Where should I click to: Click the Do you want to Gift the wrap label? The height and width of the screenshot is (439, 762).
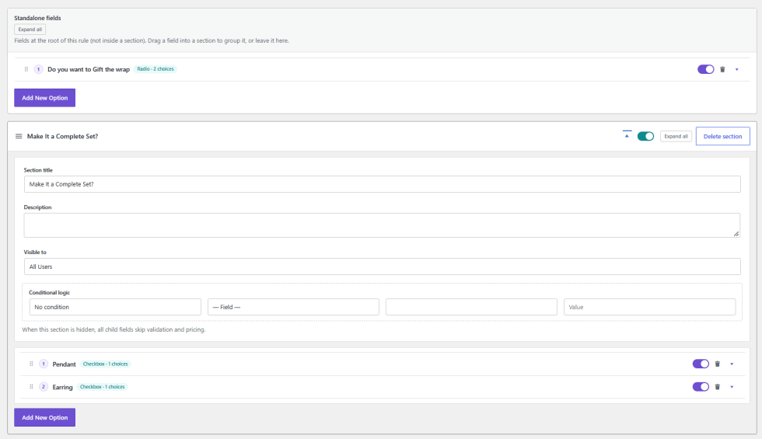click(89, 69)
